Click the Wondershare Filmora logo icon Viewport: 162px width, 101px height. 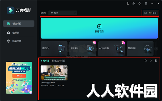tap(11, 10)
